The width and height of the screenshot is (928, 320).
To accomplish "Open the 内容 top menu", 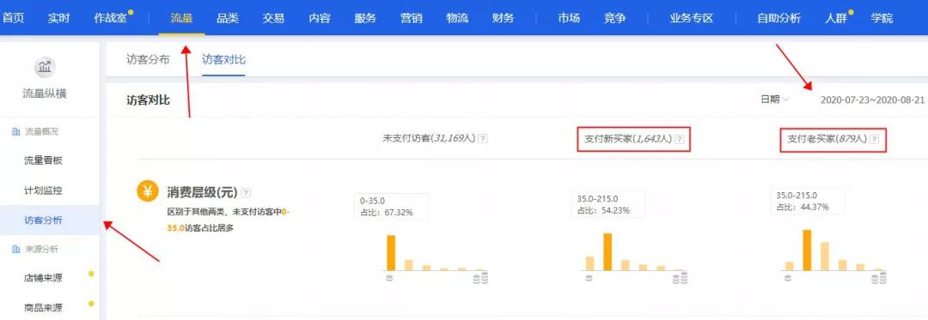I will 320,18.
